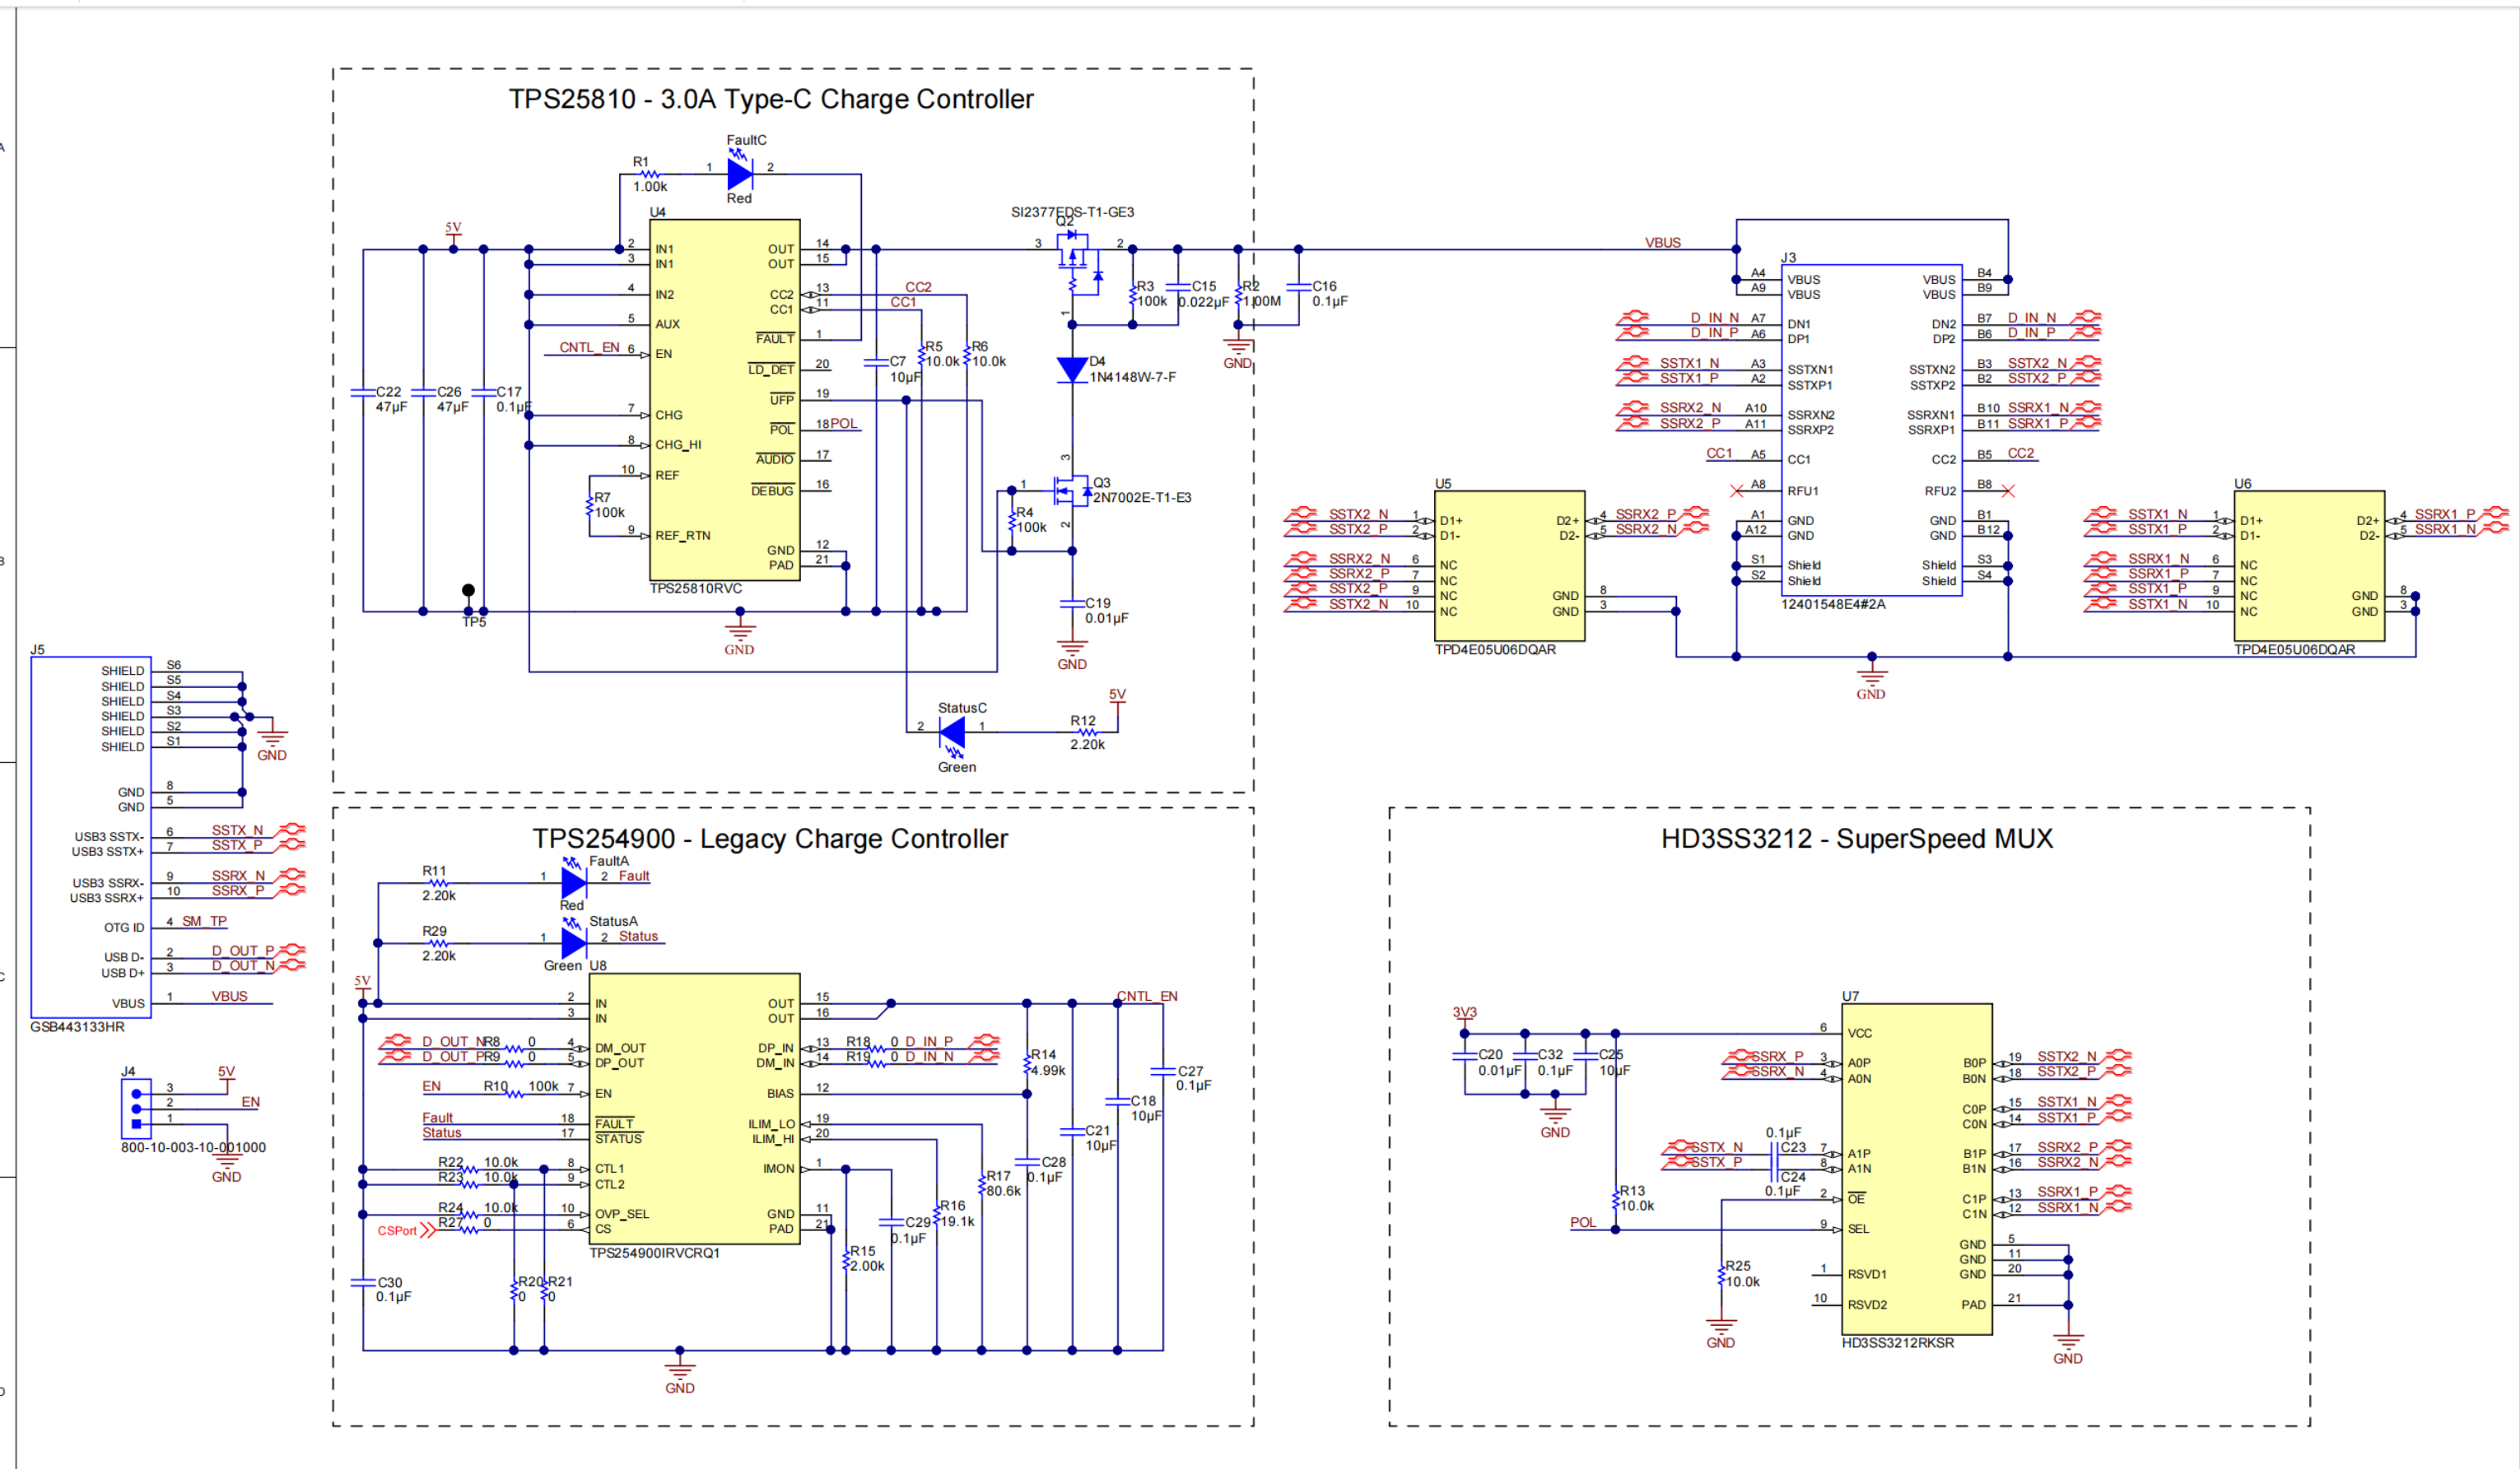Click the StatusA green LED symbol

point(574,942)
